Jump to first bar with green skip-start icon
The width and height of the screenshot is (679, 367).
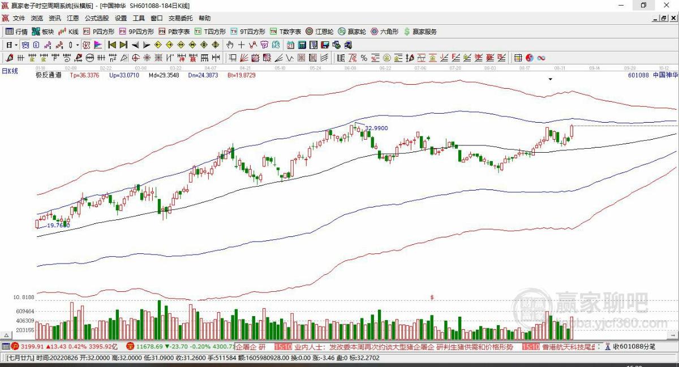(113, 45)
